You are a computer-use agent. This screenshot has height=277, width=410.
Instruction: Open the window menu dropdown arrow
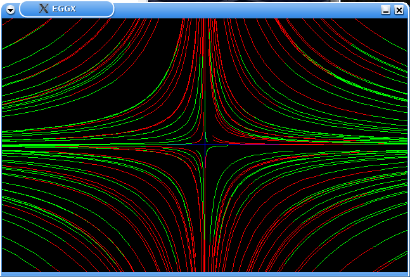10,10
